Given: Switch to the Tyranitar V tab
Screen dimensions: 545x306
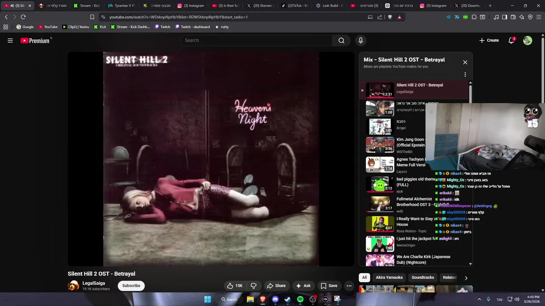Looking at the screenshot, I should [121, 6].
